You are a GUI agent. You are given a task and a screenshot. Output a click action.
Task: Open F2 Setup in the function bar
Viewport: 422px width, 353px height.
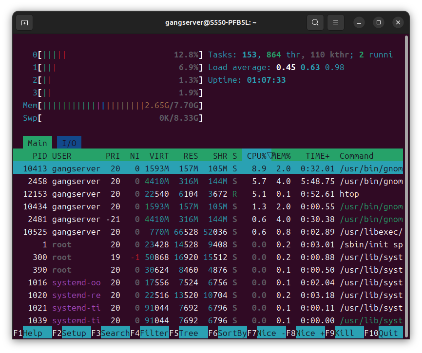tap(72, 333)
